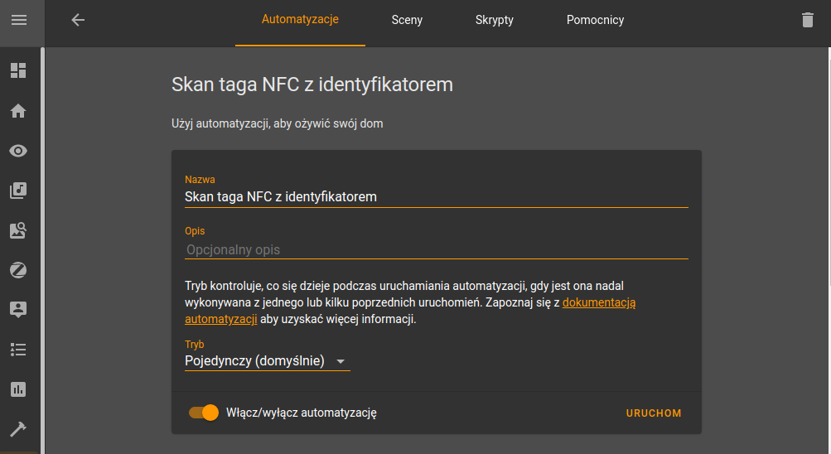Open the home icon in sidebar
The width and height of the screenshot is (831, 454).
point(18,111)
